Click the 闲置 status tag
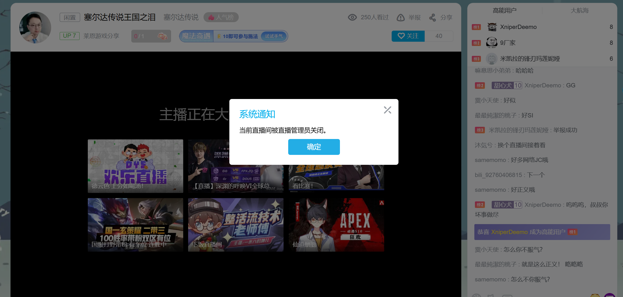 70,18
